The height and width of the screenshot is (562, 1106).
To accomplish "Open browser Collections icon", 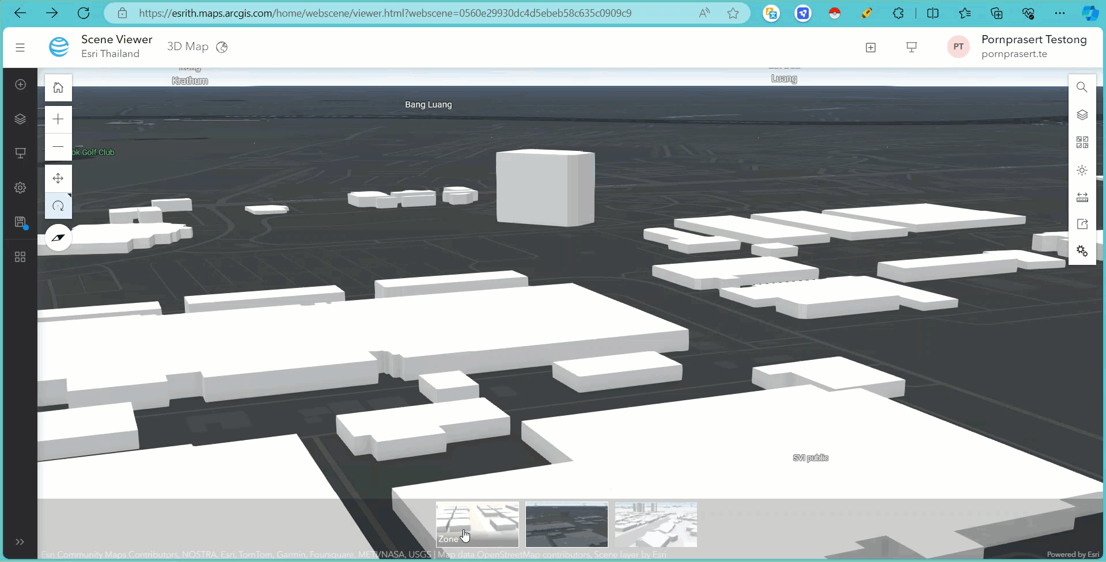I will pos(997,13).
